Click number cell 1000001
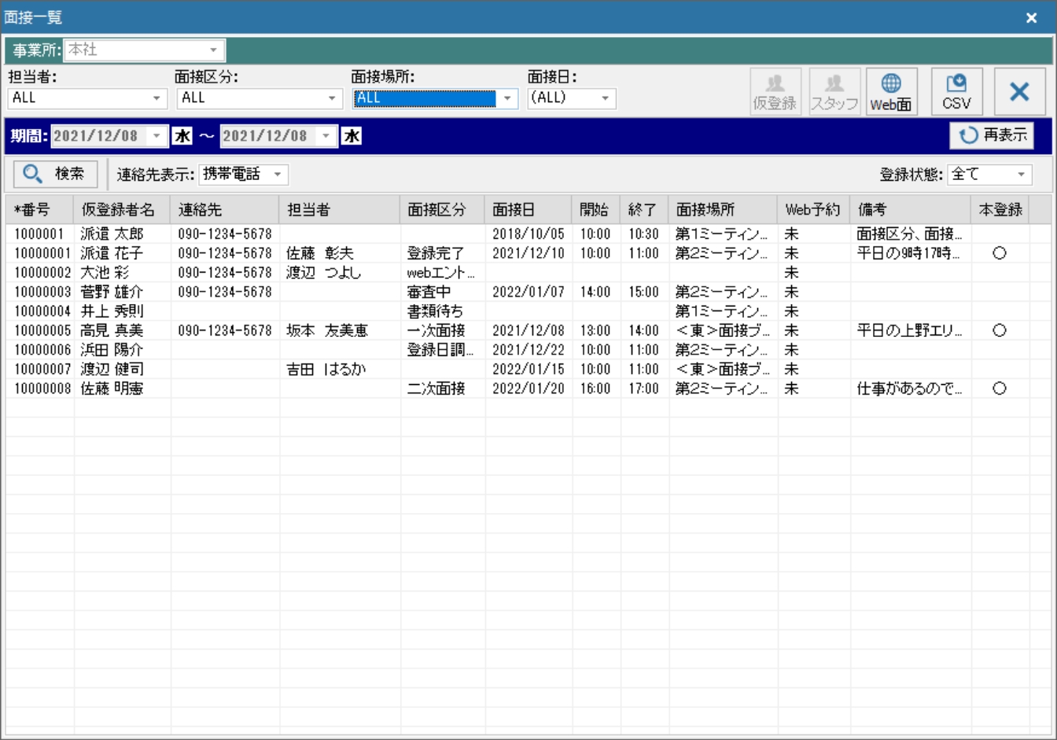The width and height of the screenshot is (1057, 740). tap(39, 234)
